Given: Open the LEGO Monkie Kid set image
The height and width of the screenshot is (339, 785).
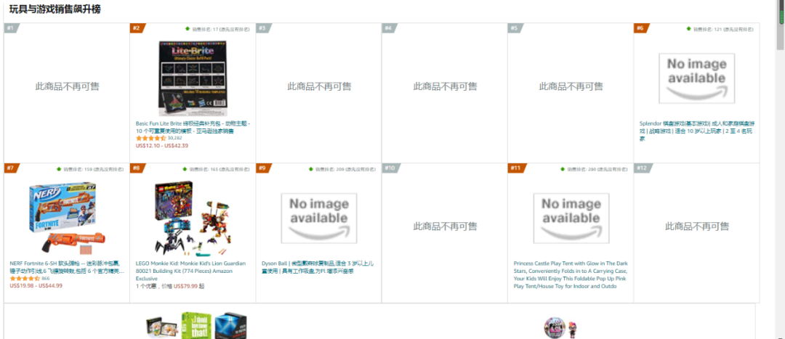Looking at the screenshot, I should 193,218.
